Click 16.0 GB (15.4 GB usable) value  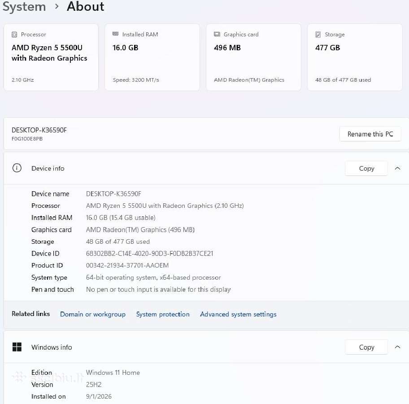click(x=121, y=218)
